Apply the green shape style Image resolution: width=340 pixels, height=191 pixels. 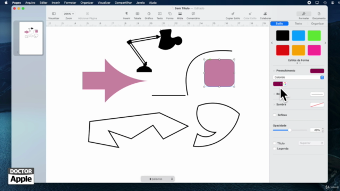pyautogui.click(x=314, y=36)
